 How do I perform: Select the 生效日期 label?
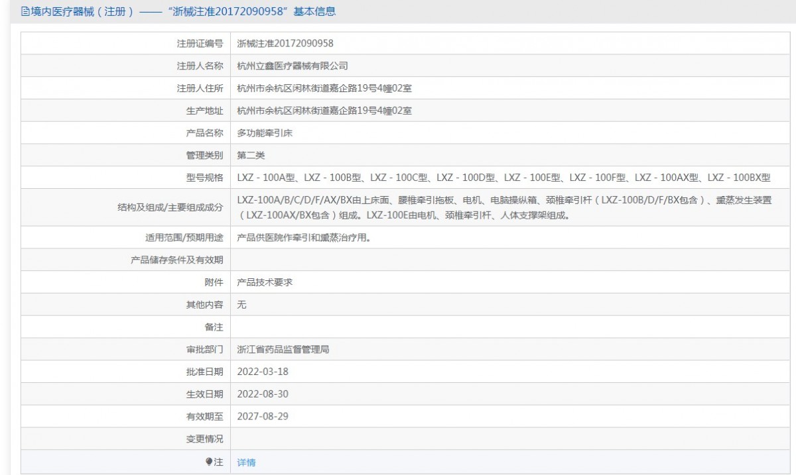click(x=204, y=394)
